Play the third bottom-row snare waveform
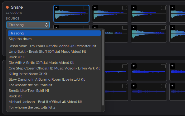Screen dimensions: 185x116 (149, 34)
